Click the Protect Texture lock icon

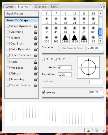(36, 85)
